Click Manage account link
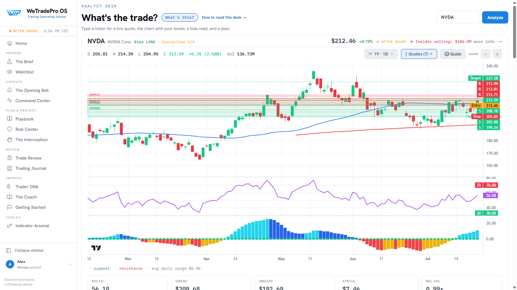The height and width of the screenshot is (290, 517). point(29,267)
